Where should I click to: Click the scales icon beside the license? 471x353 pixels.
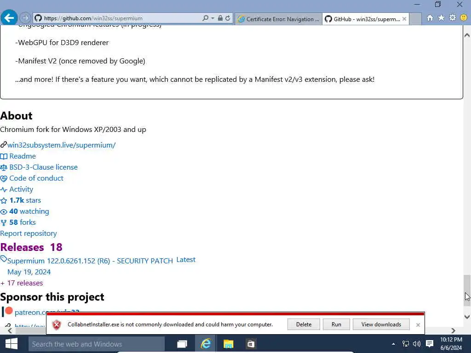(4, 167)
